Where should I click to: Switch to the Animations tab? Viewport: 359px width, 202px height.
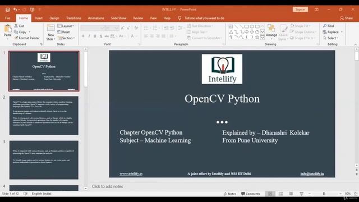pyautogui.click(x=96, y=18)
